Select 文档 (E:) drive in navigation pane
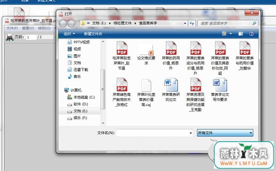276x171 pixels. click(x=80, y=111)
